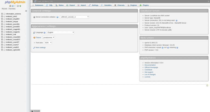Open the Font size dropdown showing 82%

(48, 43)
